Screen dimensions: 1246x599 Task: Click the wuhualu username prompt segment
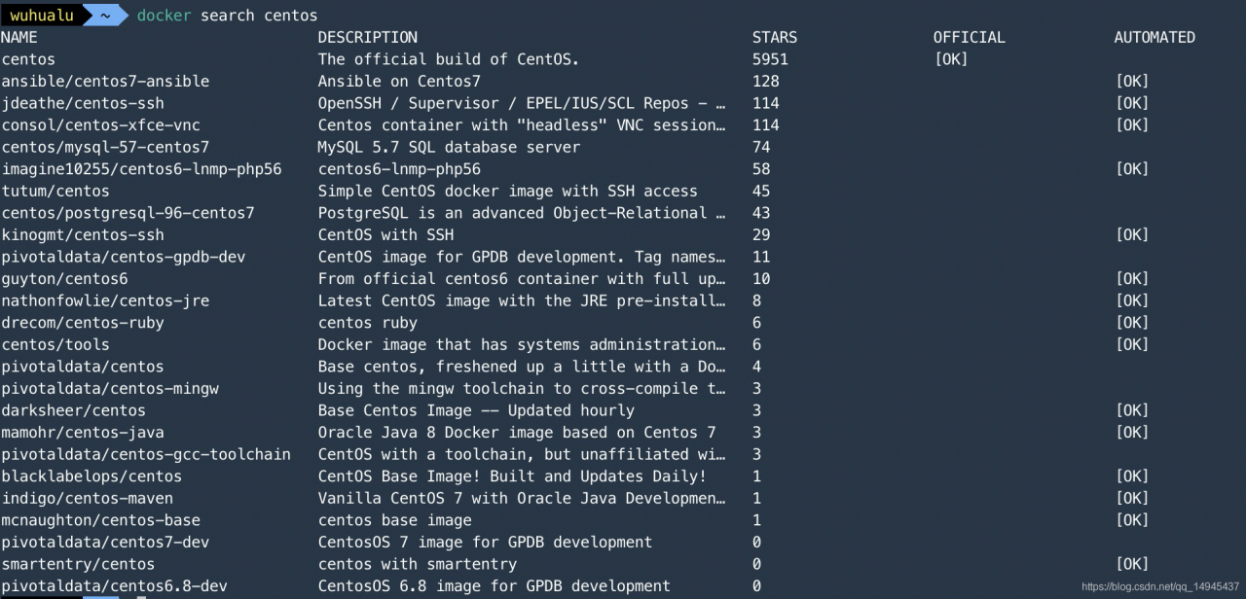pyautogui.click(x=41, y=16)
